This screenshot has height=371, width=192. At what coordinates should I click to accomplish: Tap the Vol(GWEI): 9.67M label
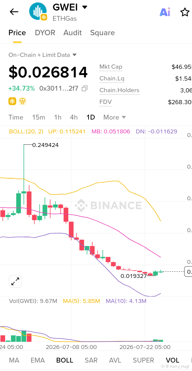(x=33, y=301)
